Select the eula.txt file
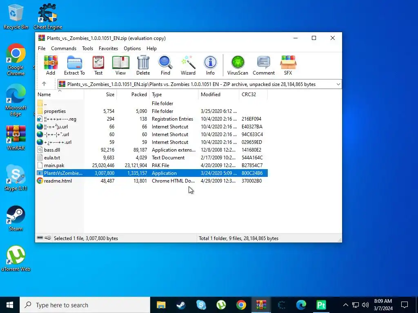 [152, 158]
